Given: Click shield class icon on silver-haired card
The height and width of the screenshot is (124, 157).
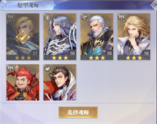Looking at the screenshot, I should pyautogui.click(x=47, y=17).
